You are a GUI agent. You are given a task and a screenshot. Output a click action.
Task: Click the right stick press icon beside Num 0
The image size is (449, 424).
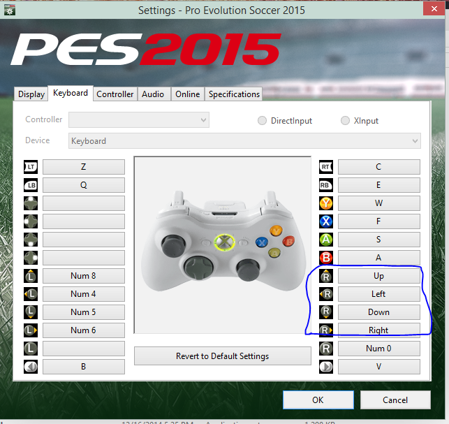(326, 349)
